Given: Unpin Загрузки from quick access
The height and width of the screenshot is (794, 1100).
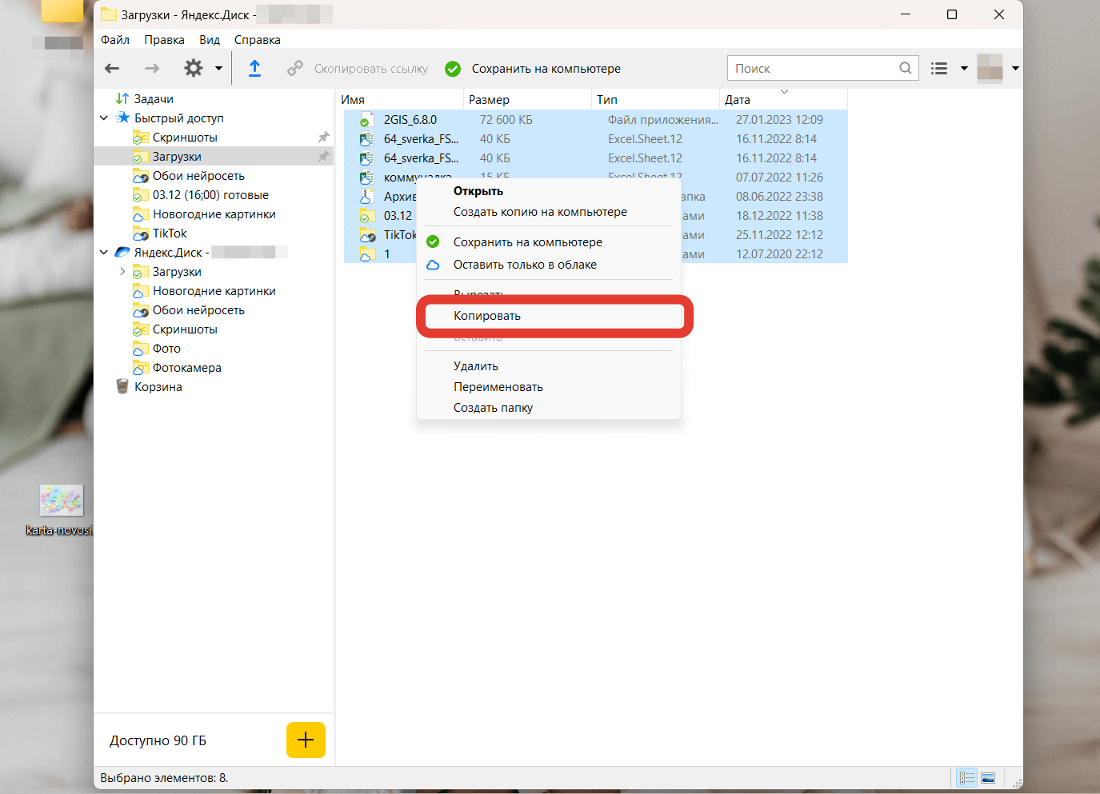Looking at the screenshot, I should point(323,157).
